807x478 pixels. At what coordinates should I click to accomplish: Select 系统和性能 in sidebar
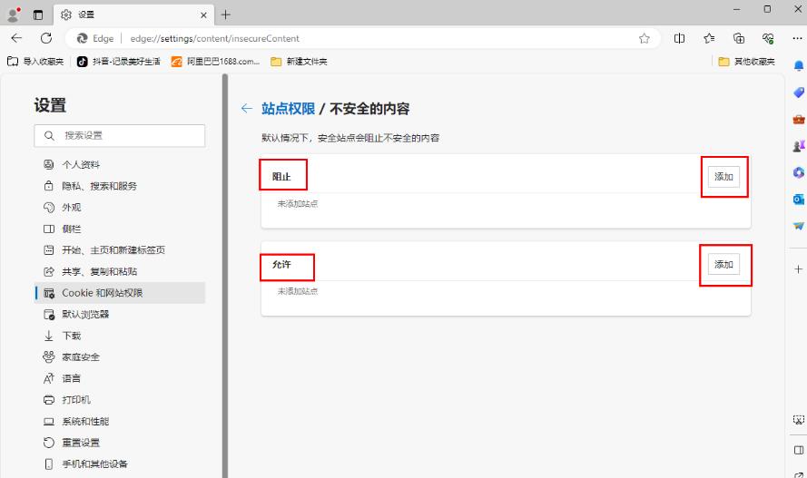120,421
